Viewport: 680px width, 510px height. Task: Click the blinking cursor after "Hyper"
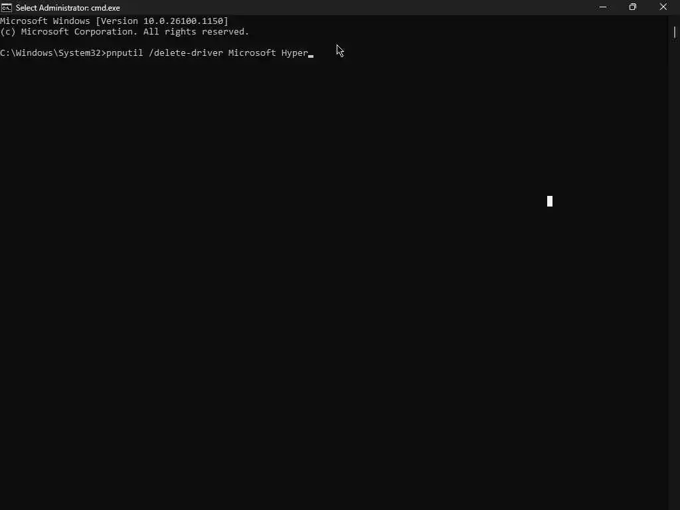[311, 56]
